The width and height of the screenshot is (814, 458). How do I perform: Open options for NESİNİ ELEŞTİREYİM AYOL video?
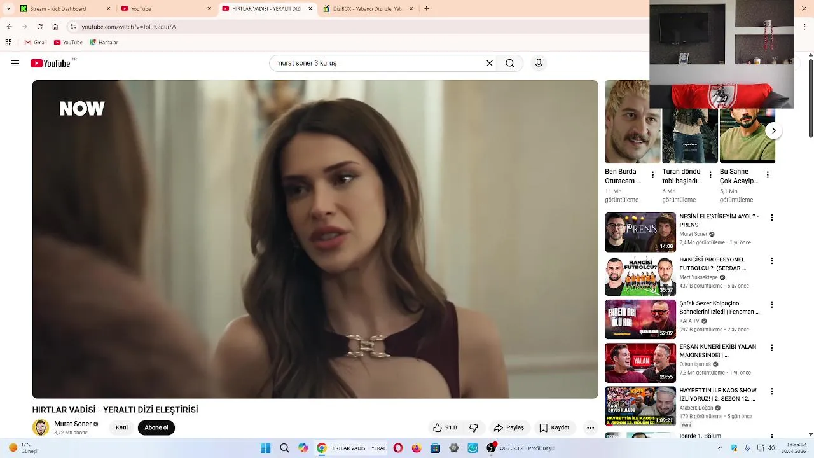(x=772, y=218)
